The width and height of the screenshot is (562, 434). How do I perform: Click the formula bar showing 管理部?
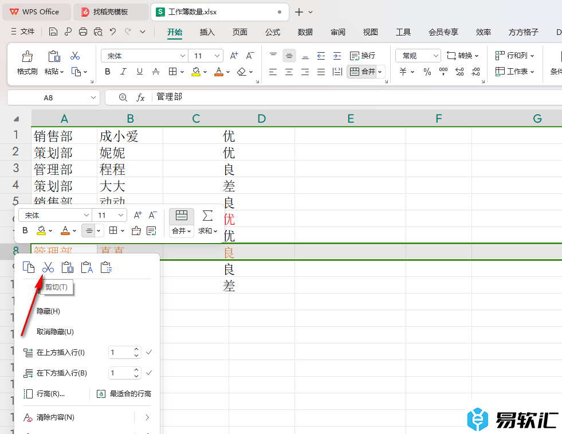(333, 97)
